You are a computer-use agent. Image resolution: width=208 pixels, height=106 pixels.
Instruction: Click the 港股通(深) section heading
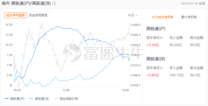[155, 59]
